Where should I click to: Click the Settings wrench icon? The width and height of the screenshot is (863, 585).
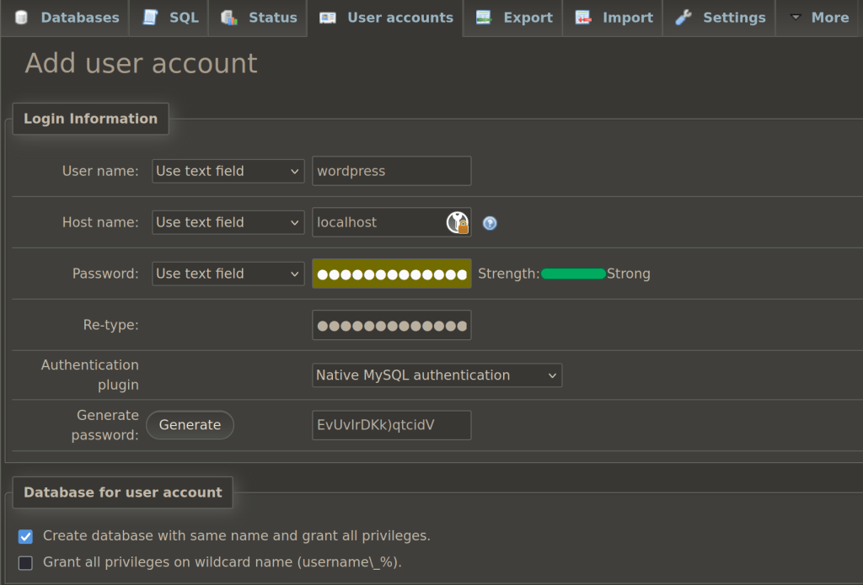[683, 18]
